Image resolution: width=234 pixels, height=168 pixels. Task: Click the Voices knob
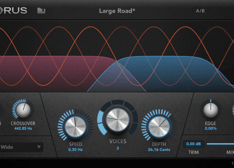point(118,119)
